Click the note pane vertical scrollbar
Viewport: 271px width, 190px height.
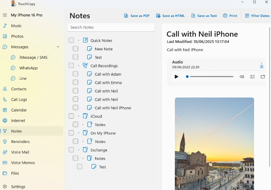tap(270, 97)
